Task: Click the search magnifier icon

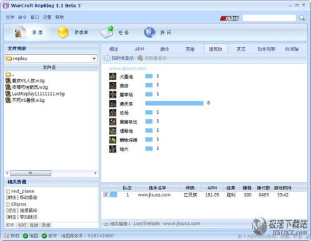Action: 302,18
